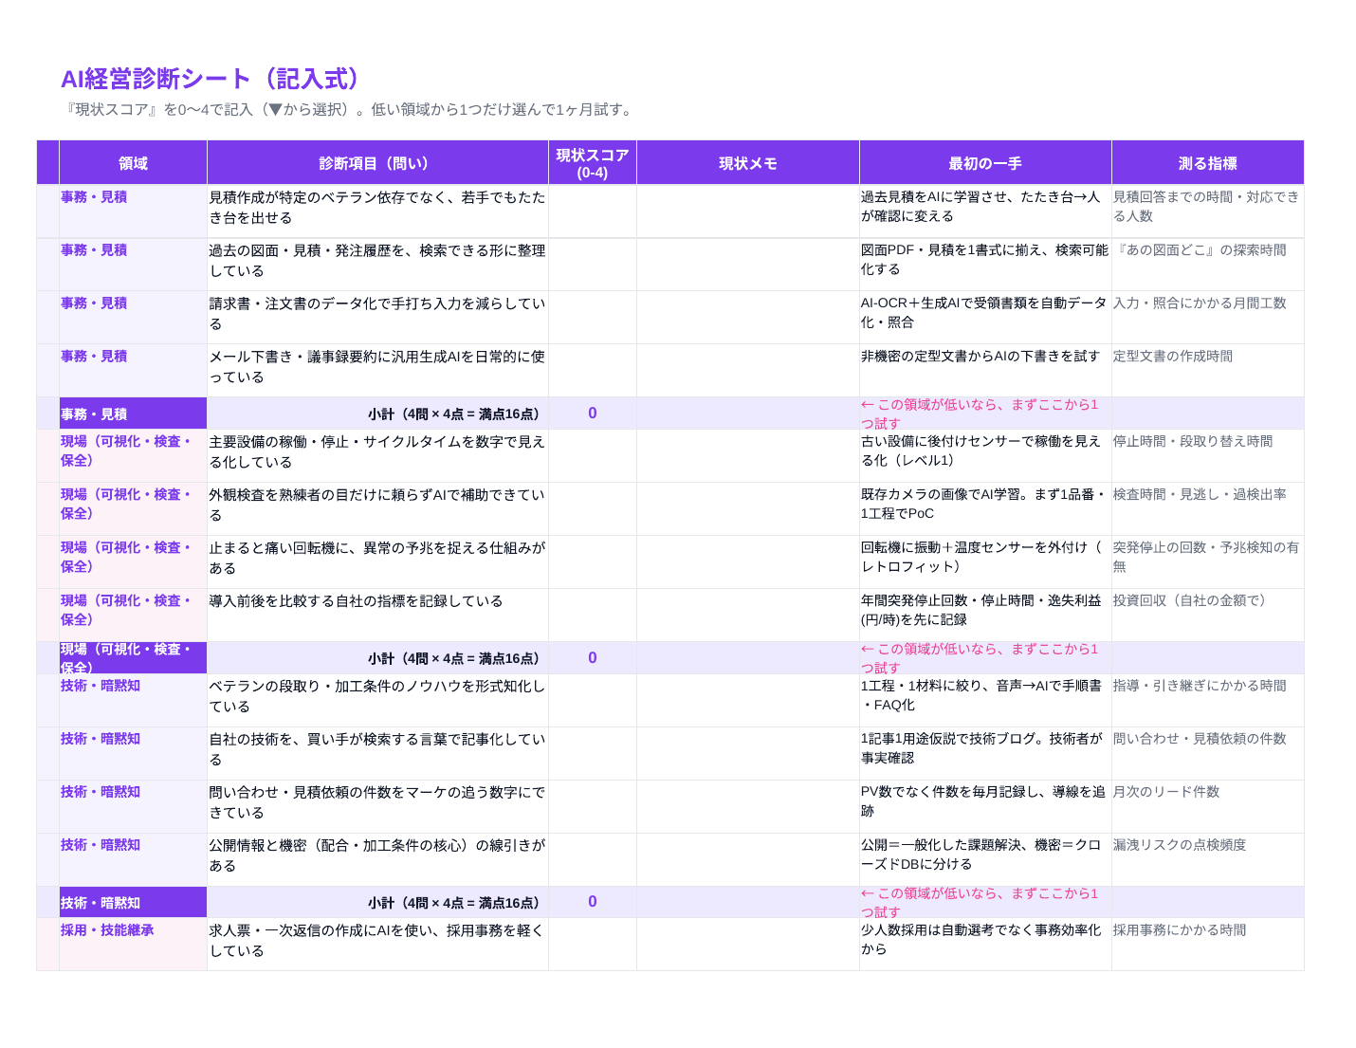Select the '採用・技能継承' domain cell
The width and height of the screenshot is (1356, 1048).
pos(133,944)
